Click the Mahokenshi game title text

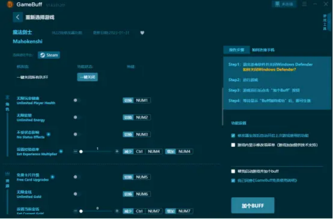tap(27, 41)
